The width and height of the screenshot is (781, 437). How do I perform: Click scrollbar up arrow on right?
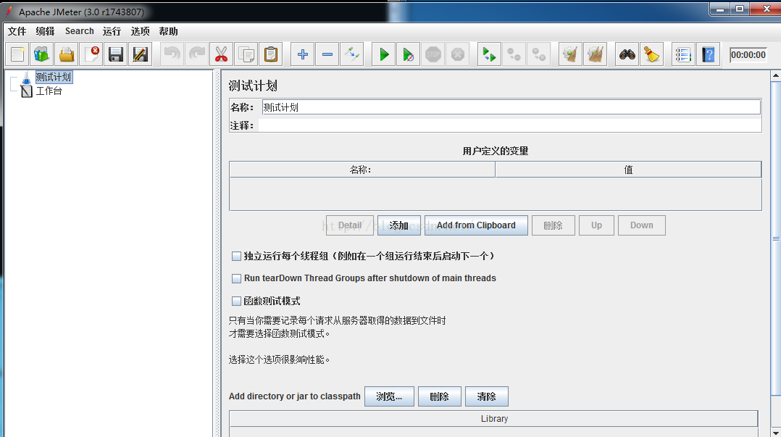776,76
